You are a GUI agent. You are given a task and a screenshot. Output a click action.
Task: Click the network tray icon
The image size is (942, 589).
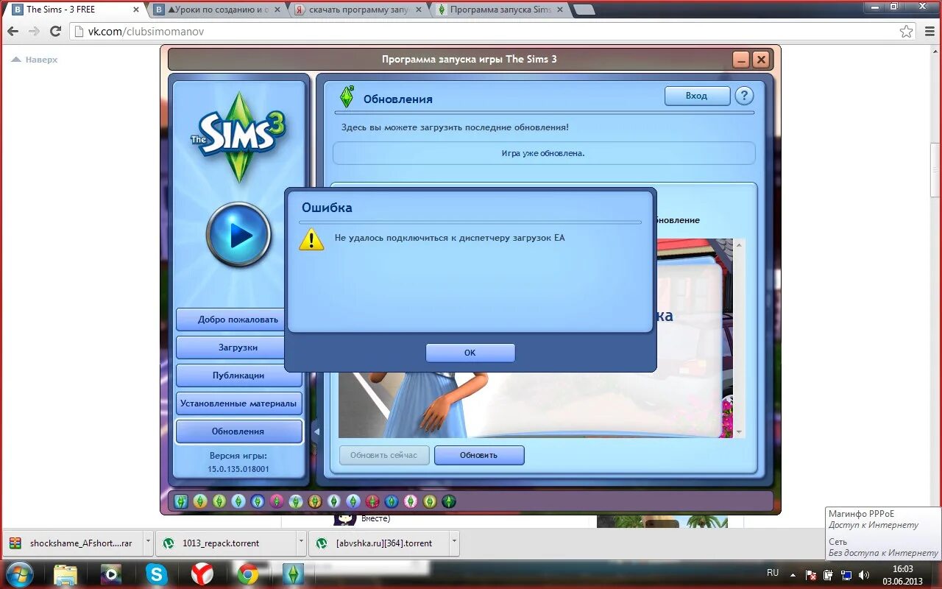[846, 574]
